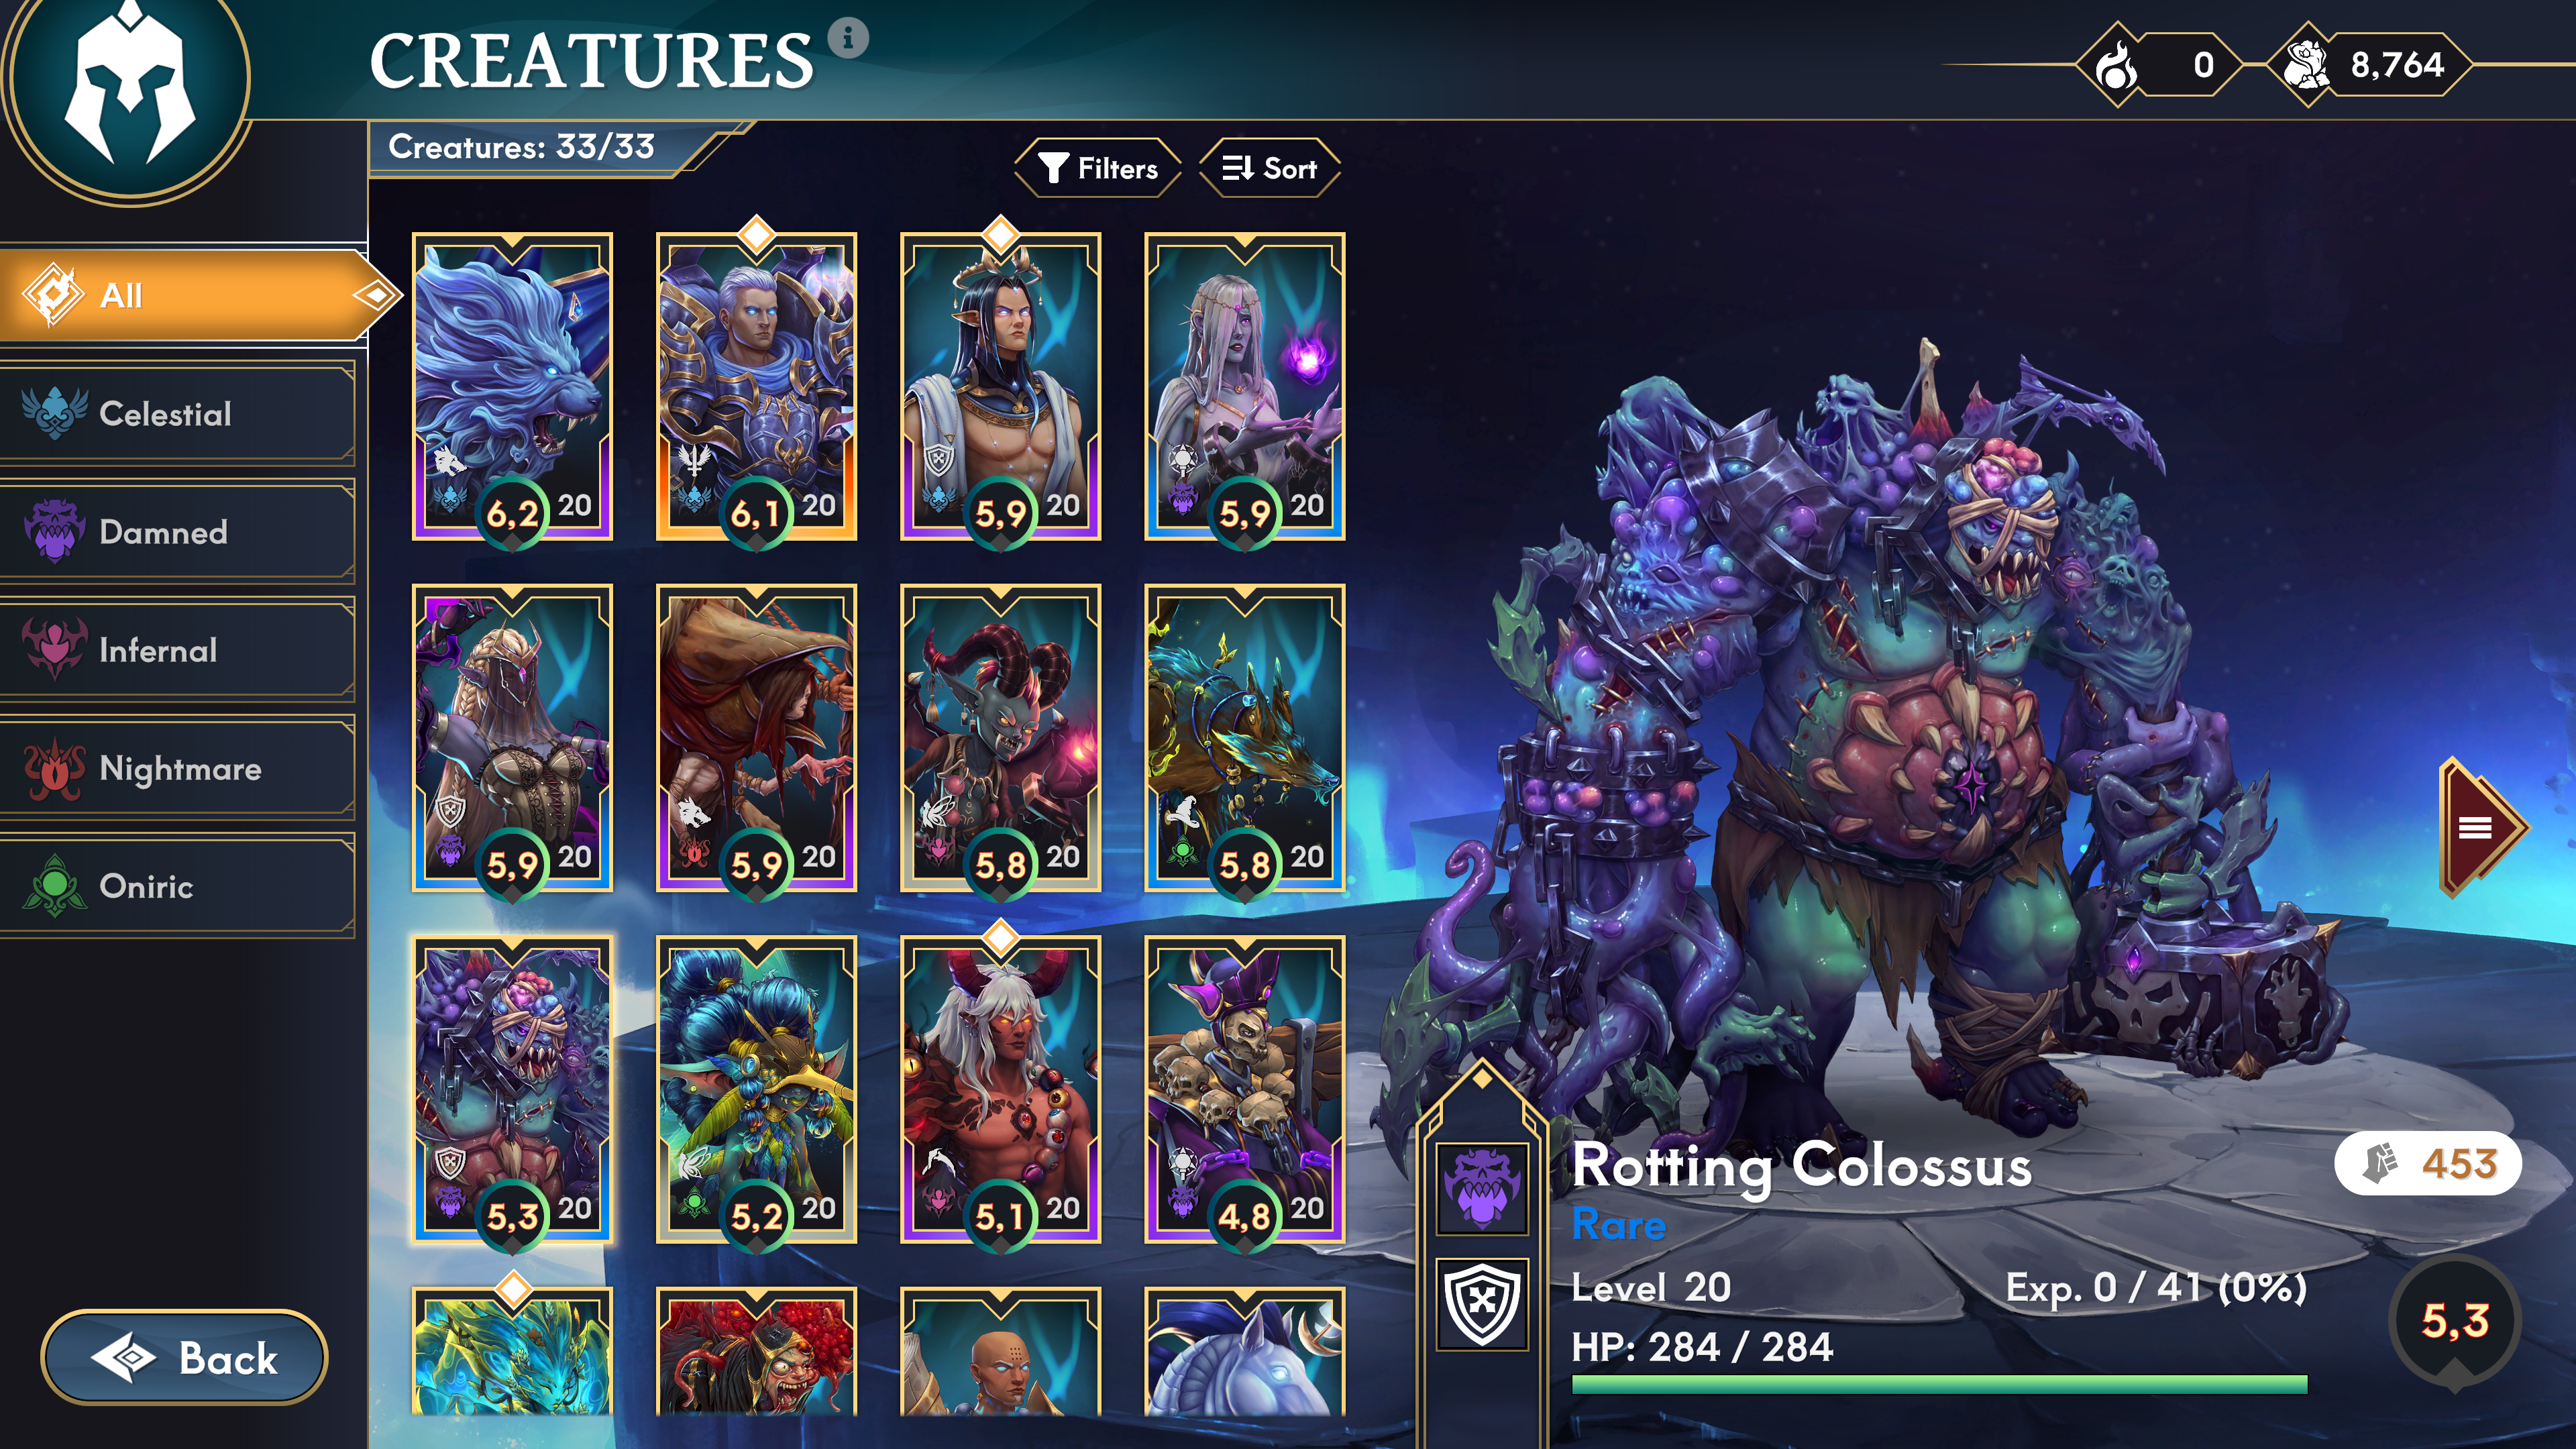Click the green HP progress bar
This screenshot has width=2576, height=1449.
tap(1939, 1385)
